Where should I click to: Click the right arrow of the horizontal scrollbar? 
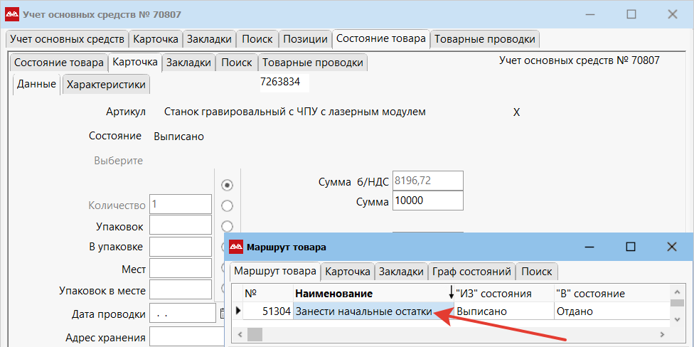click(x=662, y=334)
